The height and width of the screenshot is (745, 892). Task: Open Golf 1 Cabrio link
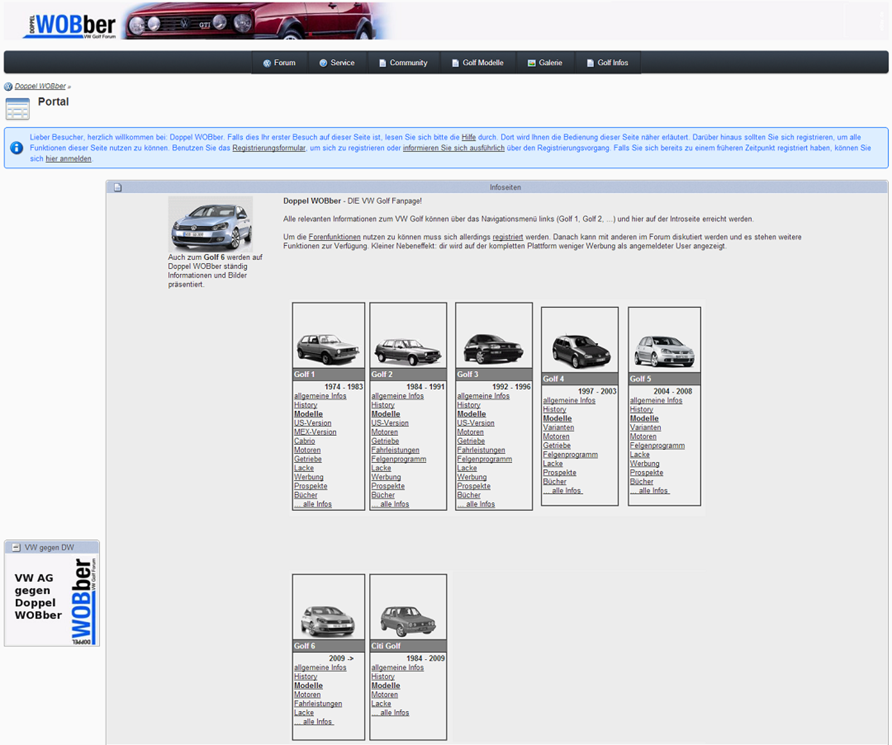pyautogui.click(x=304, y=441)
